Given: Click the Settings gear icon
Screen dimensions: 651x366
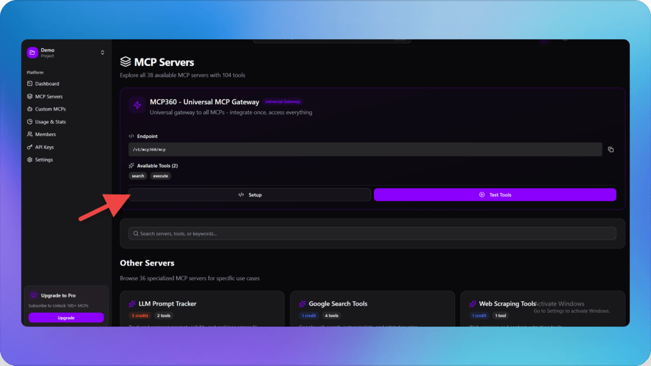Looking at the screenshot, I should tap(30, 159).
